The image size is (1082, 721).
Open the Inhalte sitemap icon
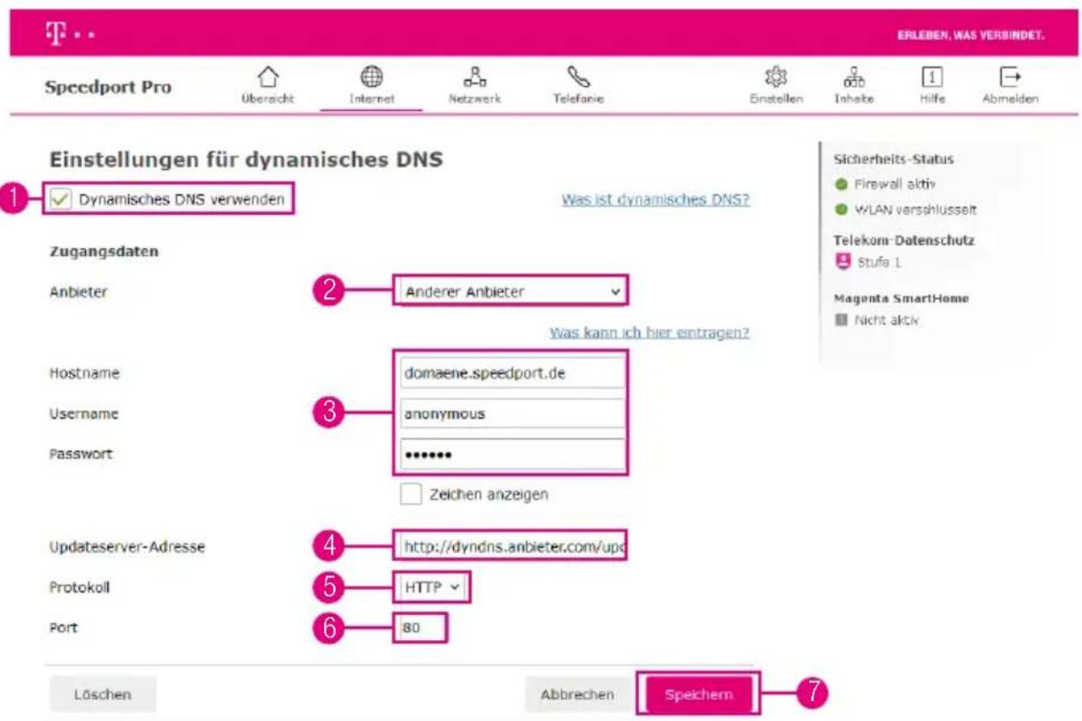(x=854, y=78)
